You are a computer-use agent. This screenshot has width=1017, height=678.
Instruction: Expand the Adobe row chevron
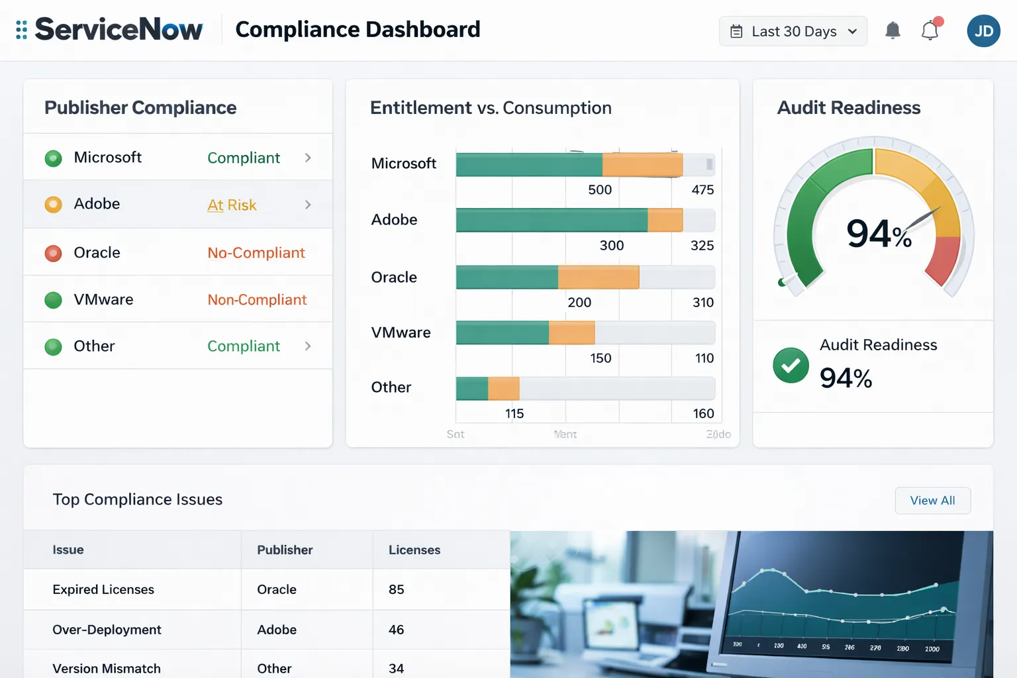click(x=308, y=205)
